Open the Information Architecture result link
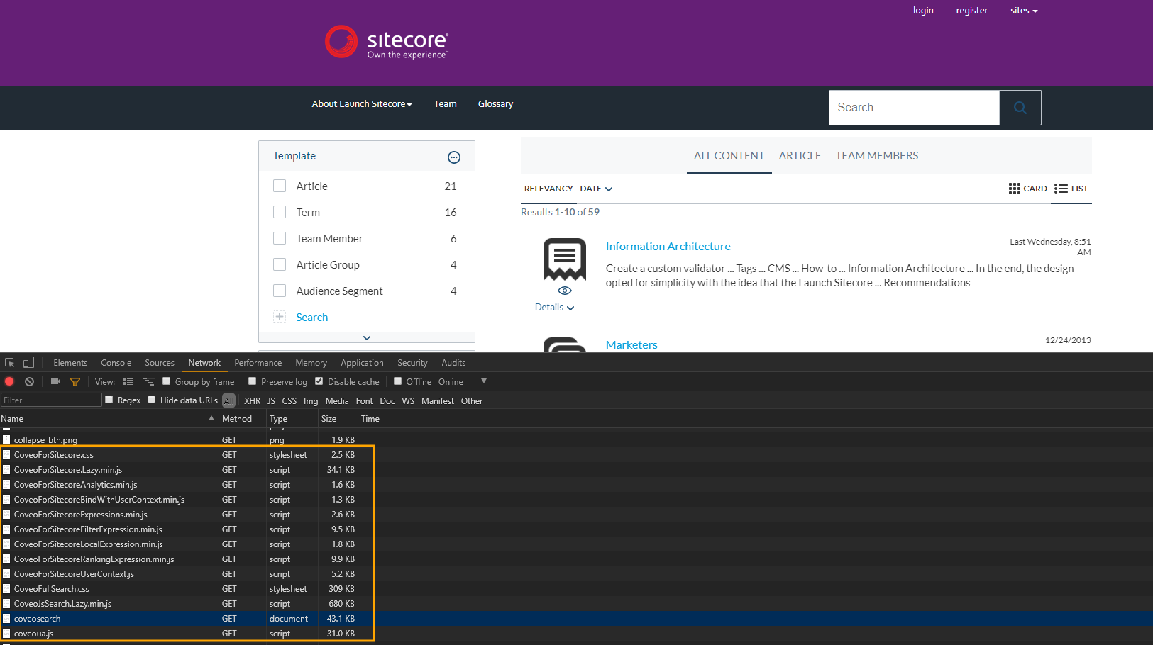The image size is (1153, 645). click(x=668, y=247)
